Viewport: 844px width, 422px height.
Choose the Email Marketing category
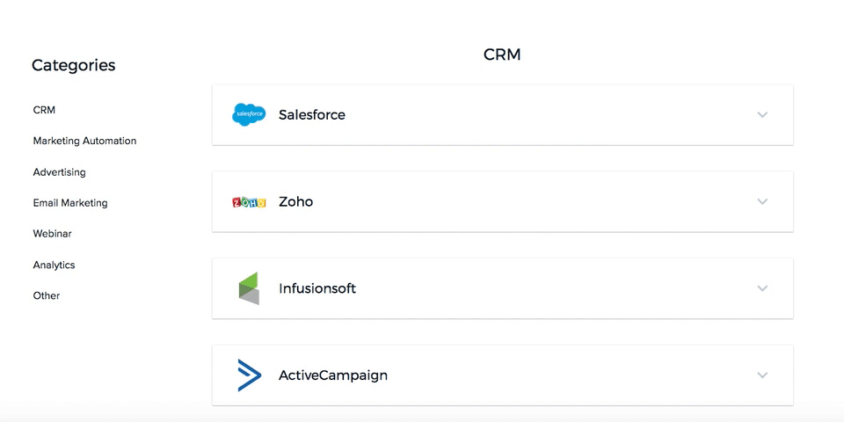(x=70, y=203)
